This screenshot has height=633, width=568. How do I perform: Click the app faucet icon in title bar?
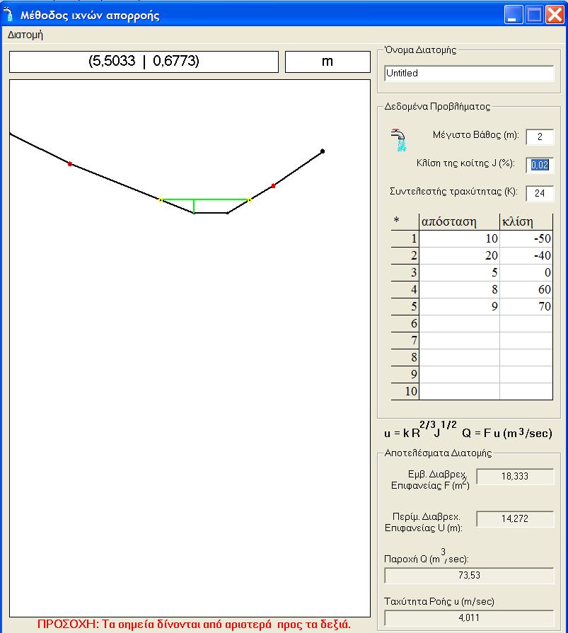coord(8,15)
